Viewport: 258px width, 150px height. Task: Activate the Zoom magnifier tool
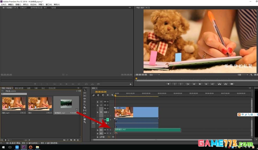pyautogui.click(x=85, y=122)
